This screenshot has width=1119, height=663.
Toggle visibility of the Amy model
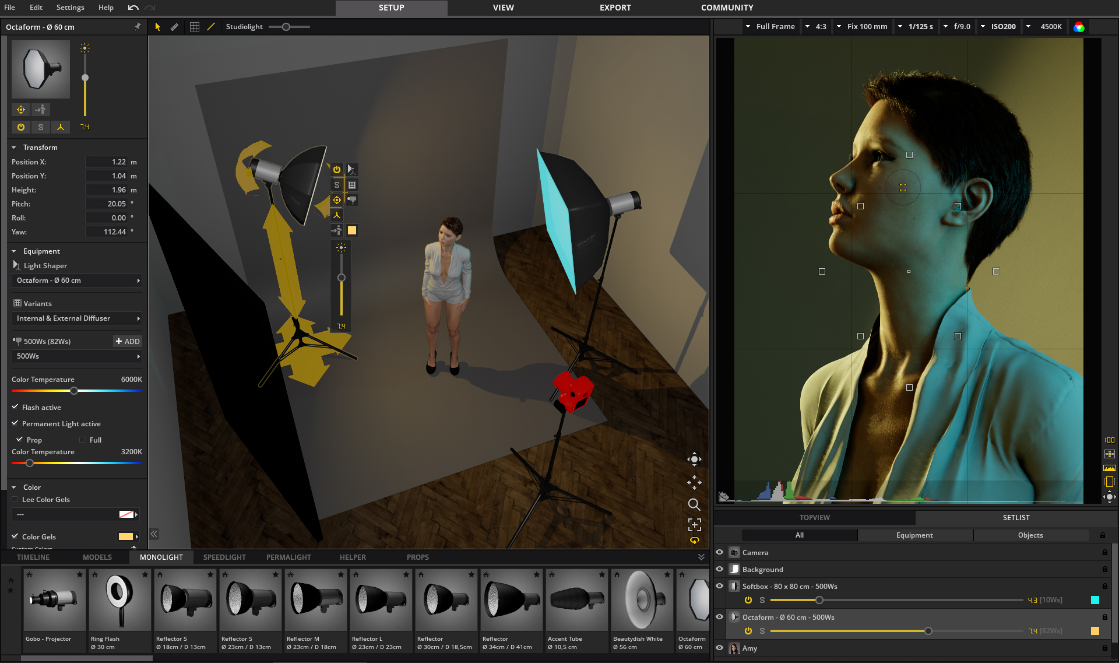pos(720,648)
